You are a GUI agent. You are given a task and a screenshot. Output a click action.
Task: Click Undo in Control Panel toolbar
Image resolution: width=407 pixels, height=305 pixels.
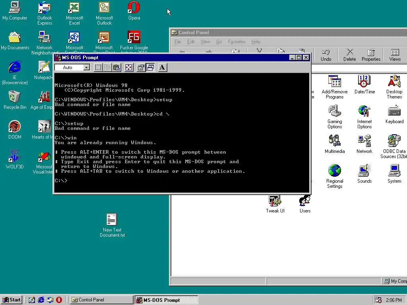[326, 55]
